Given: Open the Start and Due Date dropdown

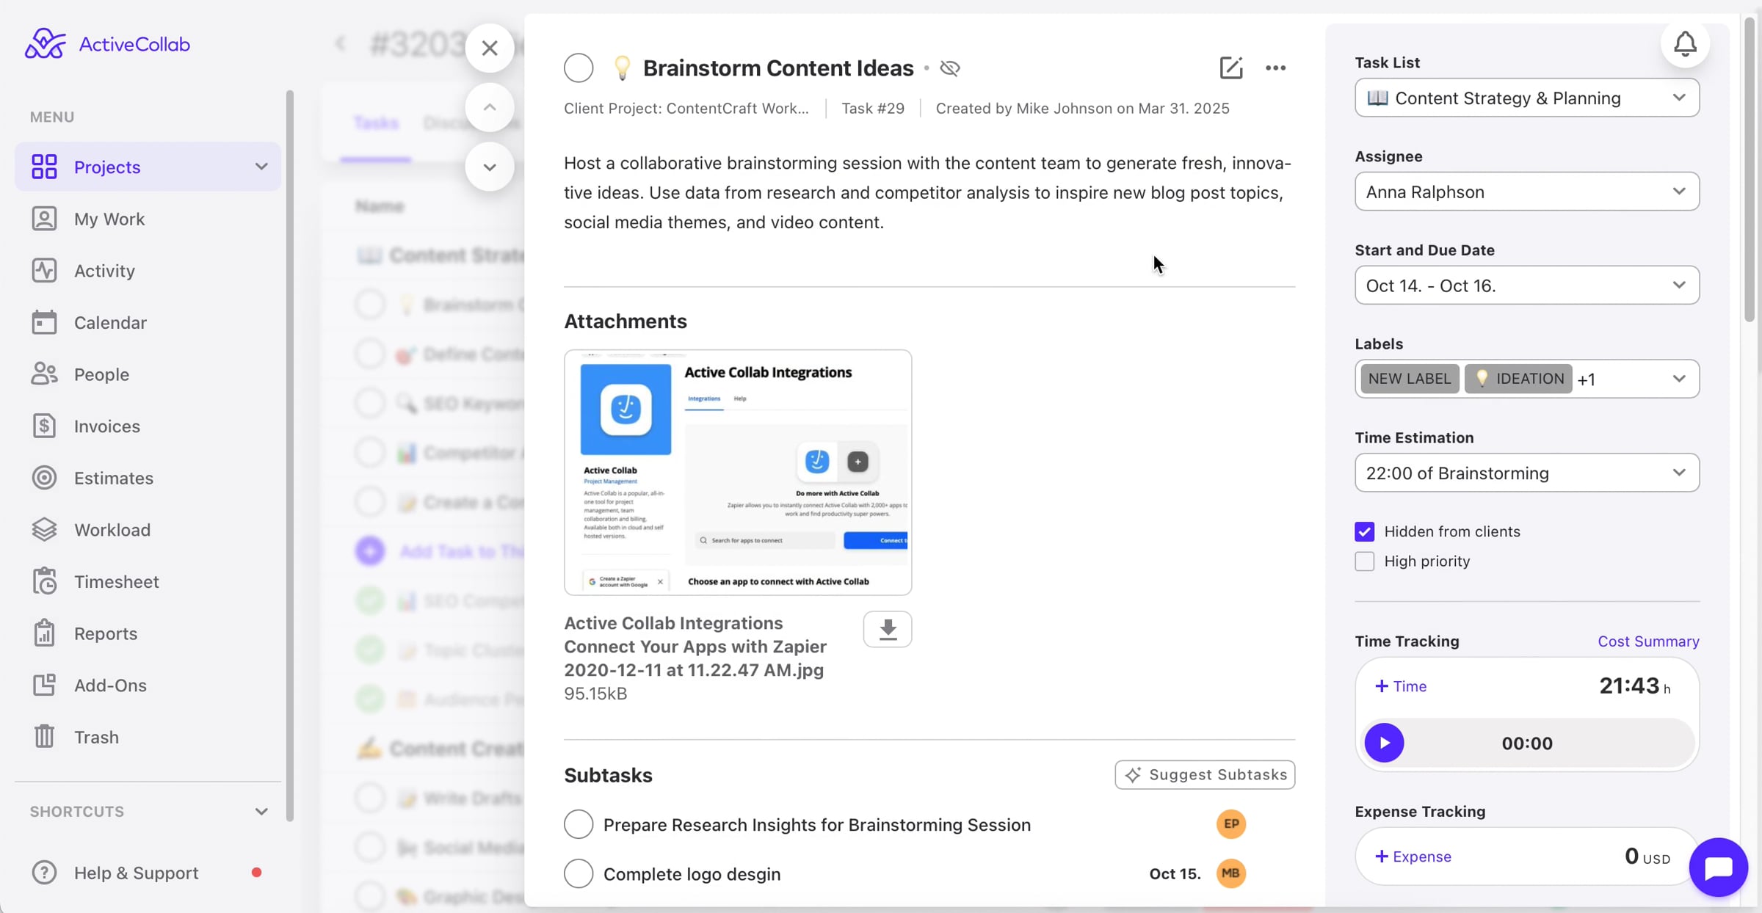Looking at the screenshot, I should [x=1526, y=285].
